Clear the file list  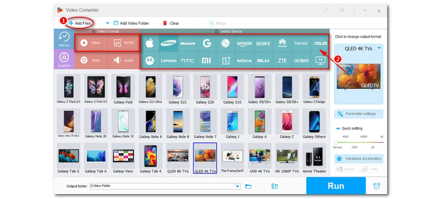click(171, 23)
